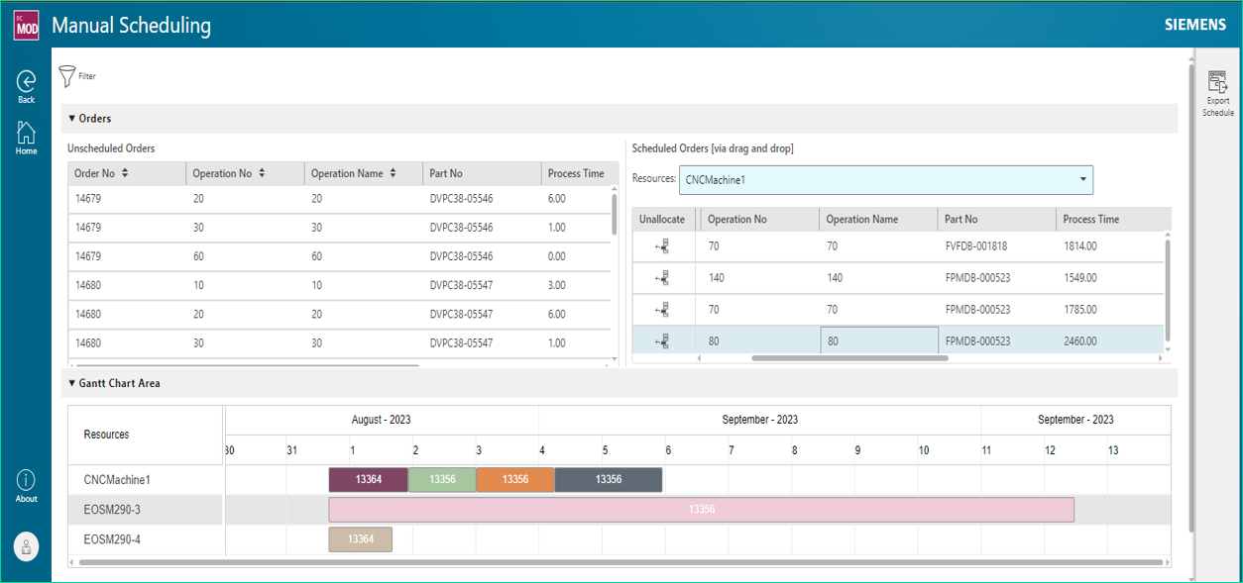Select the pink 13356 bar on EOSM290-3
The height and width of the screenshot is (583, 1243).
702,510
